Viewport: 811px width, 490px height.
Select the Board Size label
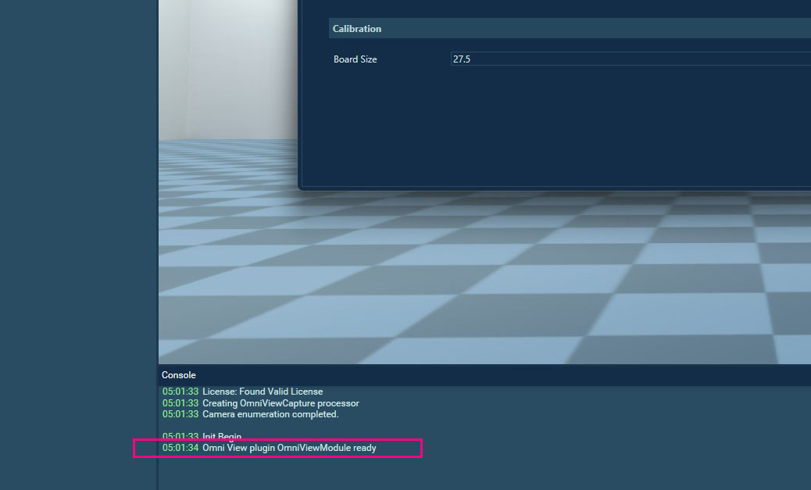coord(355,59)
